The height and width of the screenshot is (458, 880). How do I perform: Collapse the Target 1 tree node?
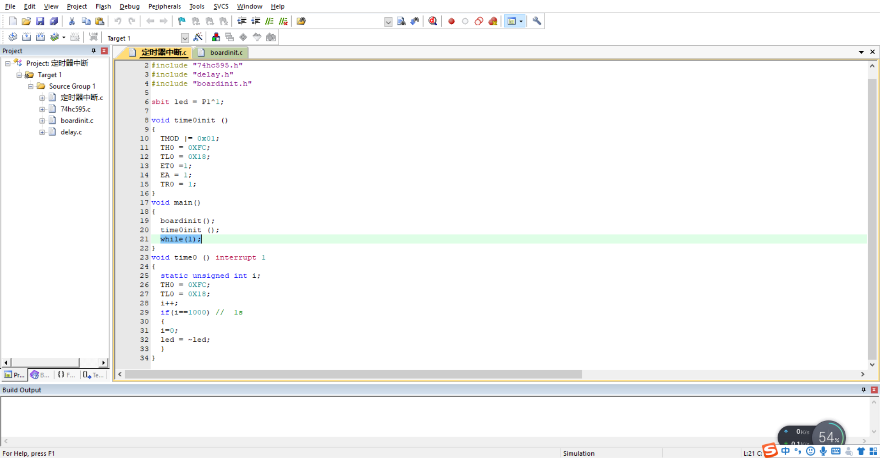click(x=19, y=75)
